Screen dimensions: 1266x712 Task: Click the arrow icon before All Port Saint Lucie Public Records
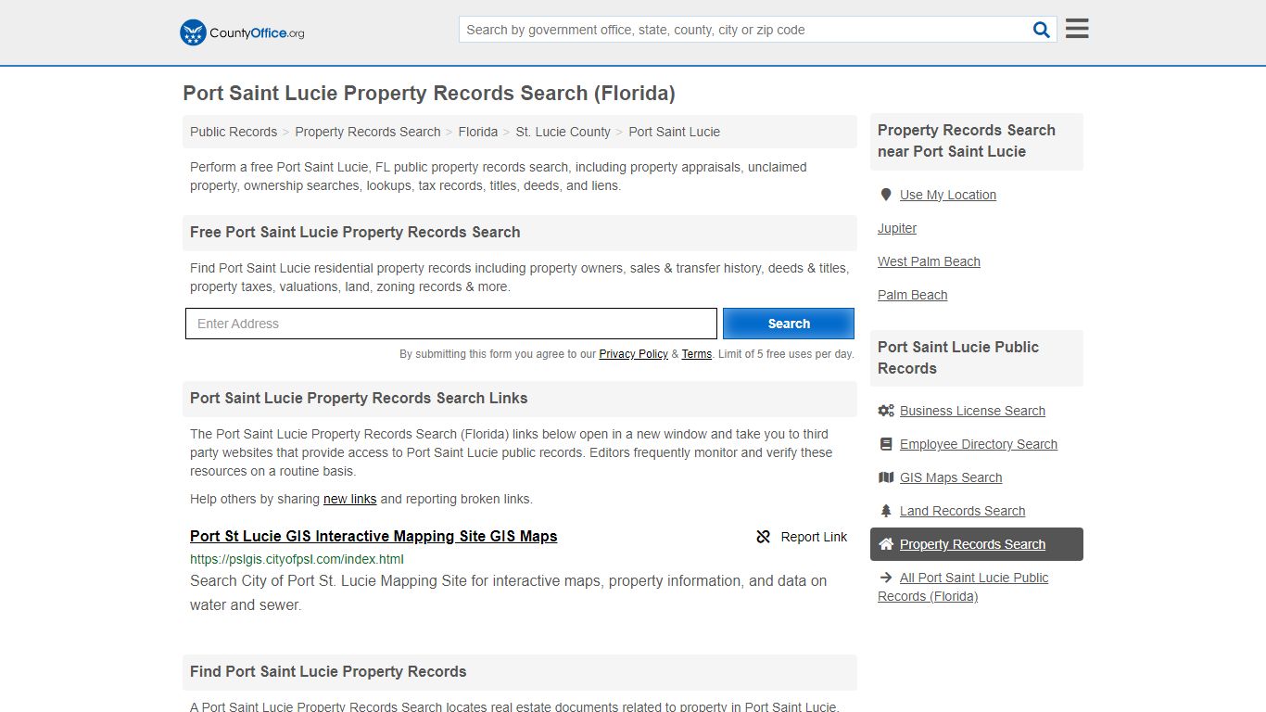[x=886, y=577]
